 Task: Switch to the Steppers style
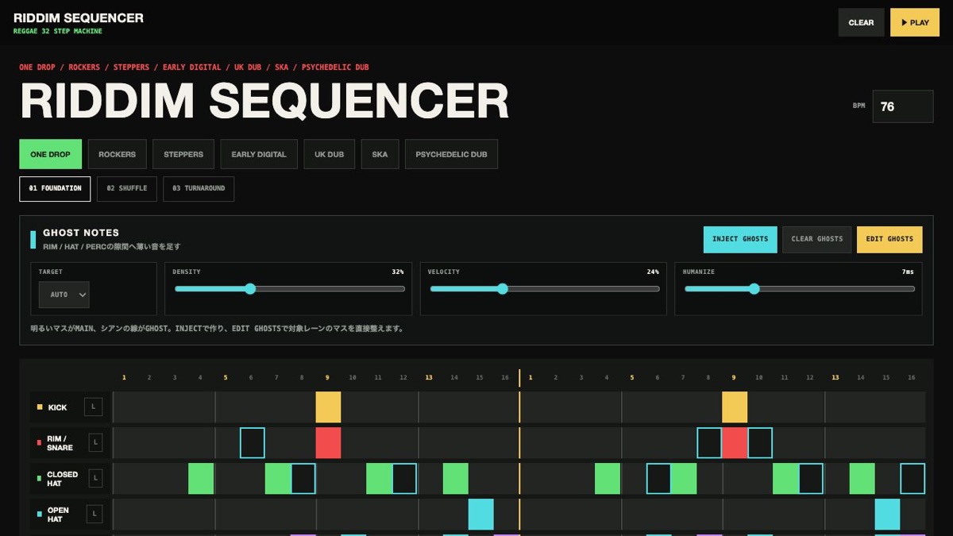(x=183, y=154)
